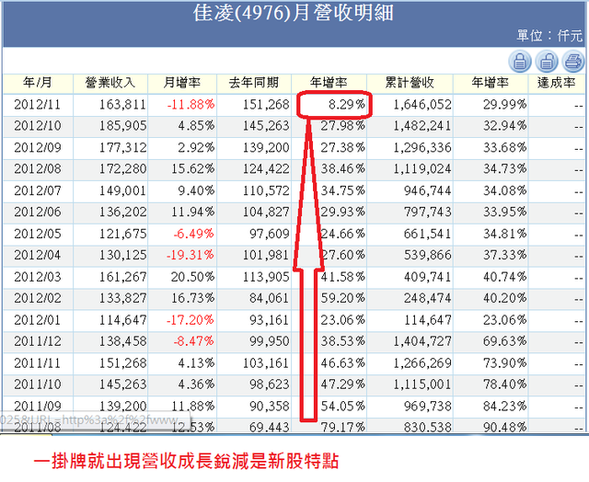Click the red -8.47% monthly change
The image size is (589, 482).
194,341
